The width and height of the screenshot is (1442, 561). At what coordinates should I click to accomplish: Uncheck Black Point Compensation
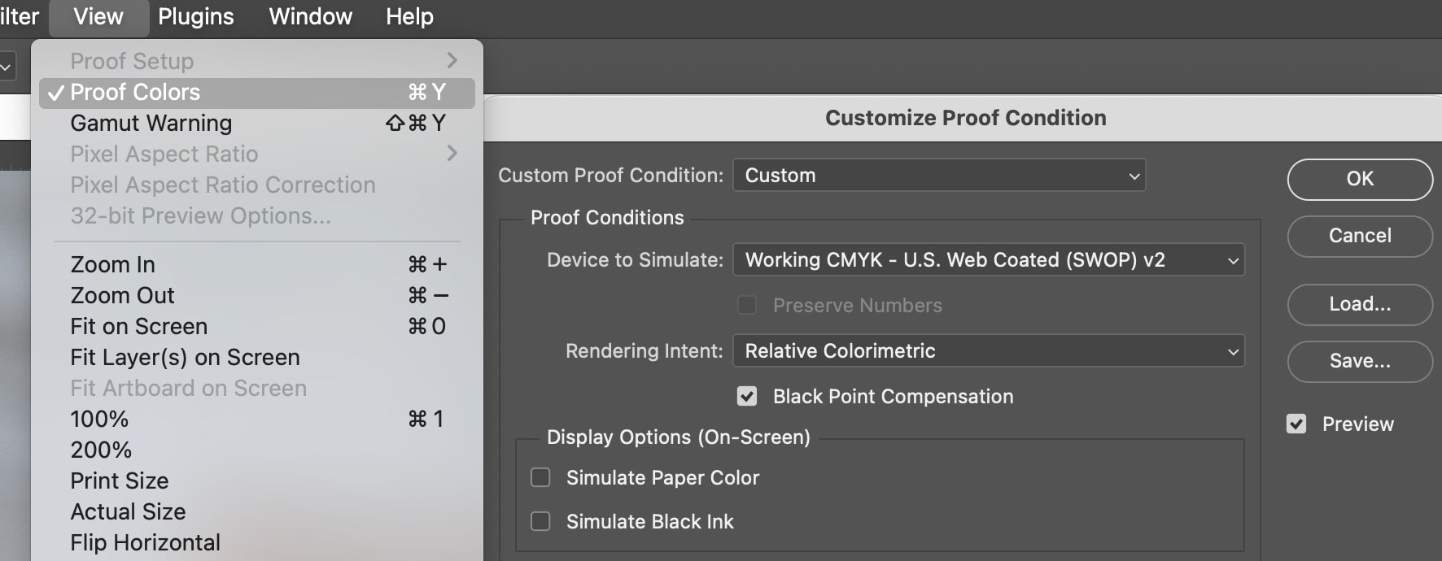tap(747, 396)
